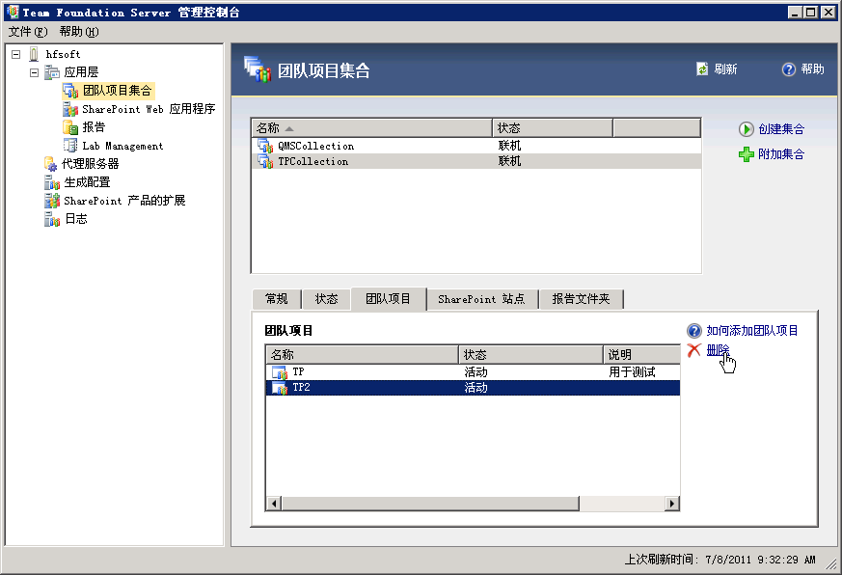Select the TP2 team project row
Screen dimensions: 842x575
[474, 388]
